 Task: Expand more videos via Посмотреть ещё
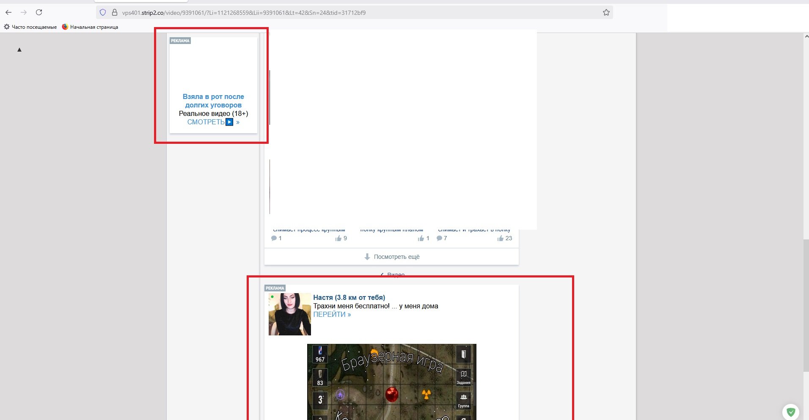392,257
